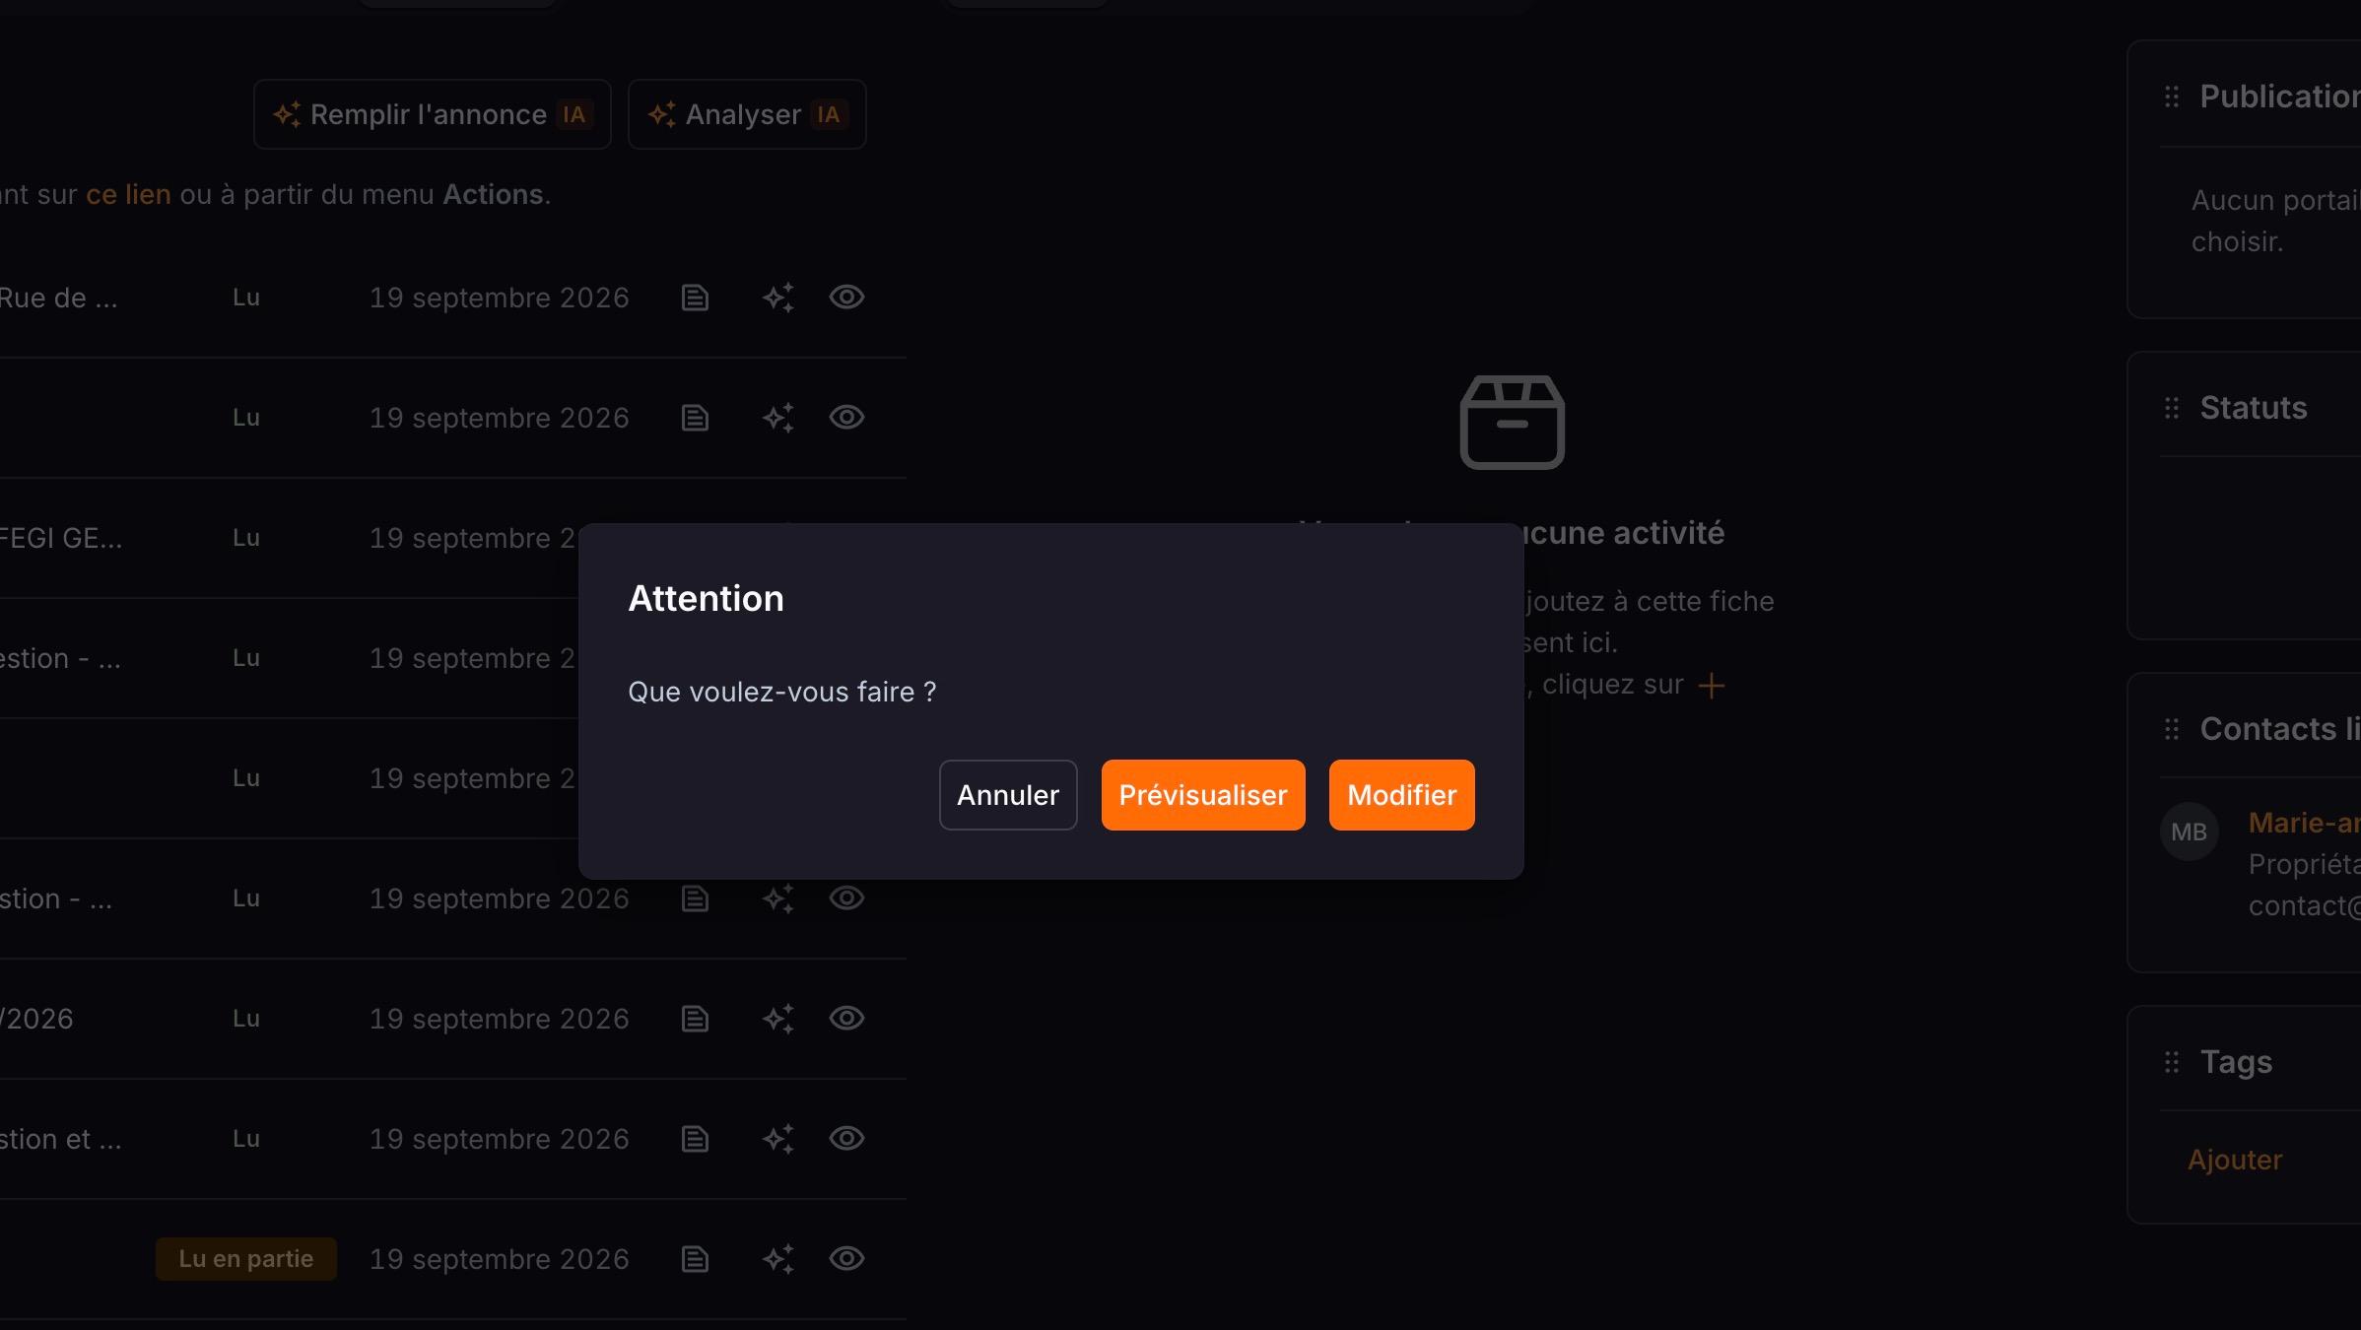Open the document icon in the '/2026' row
Screen dimensions: 2361x1330
coord(696,1019)
